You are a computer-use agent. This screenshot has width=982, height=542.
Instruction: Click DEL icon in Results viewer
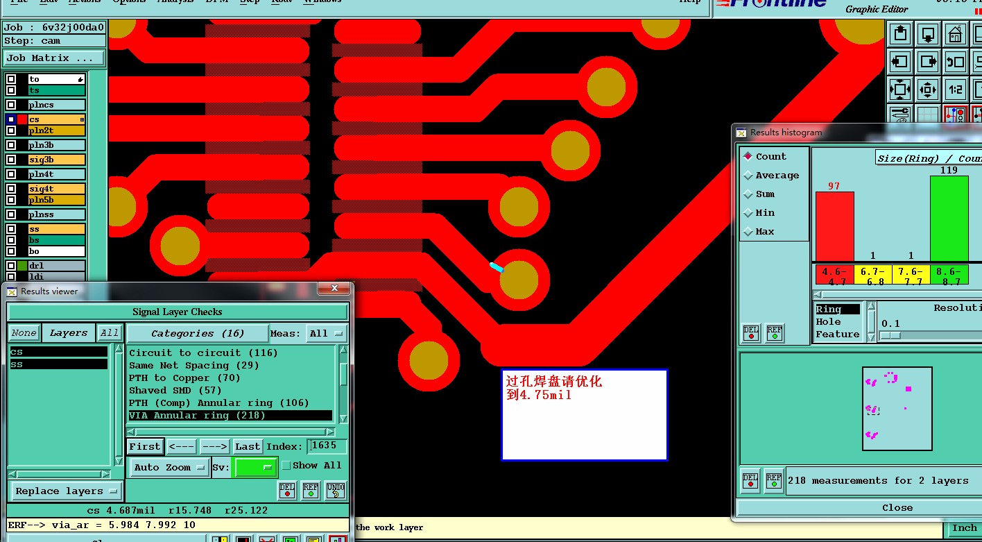click(287, 490)
